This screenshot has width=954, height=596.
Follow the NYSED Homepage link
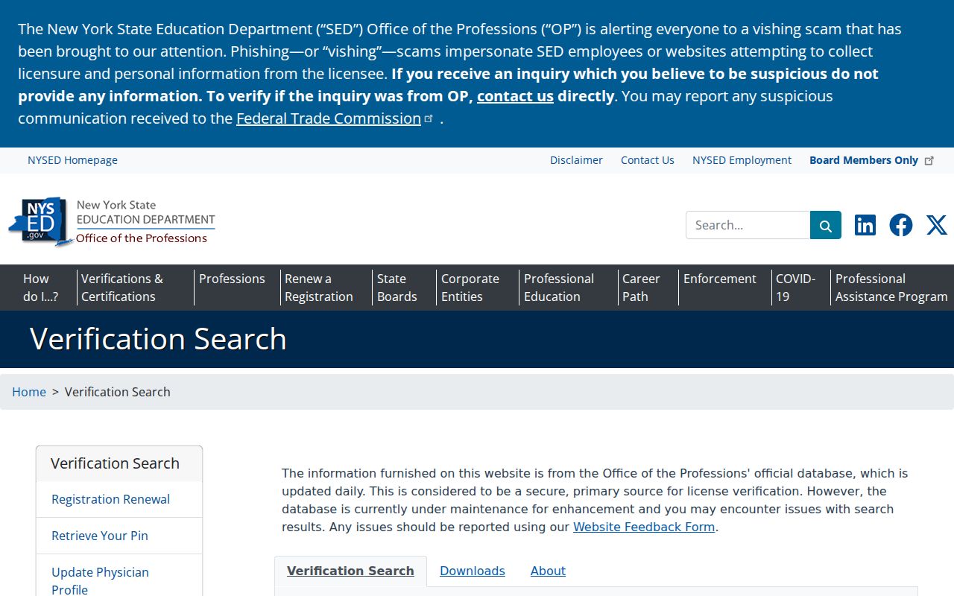[72, 160]
